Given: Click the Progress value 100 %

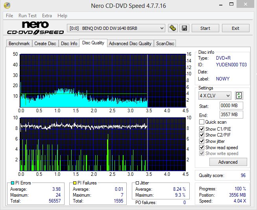Looking at the screenshot, I should pyautogui.click(x=240, y=189).
